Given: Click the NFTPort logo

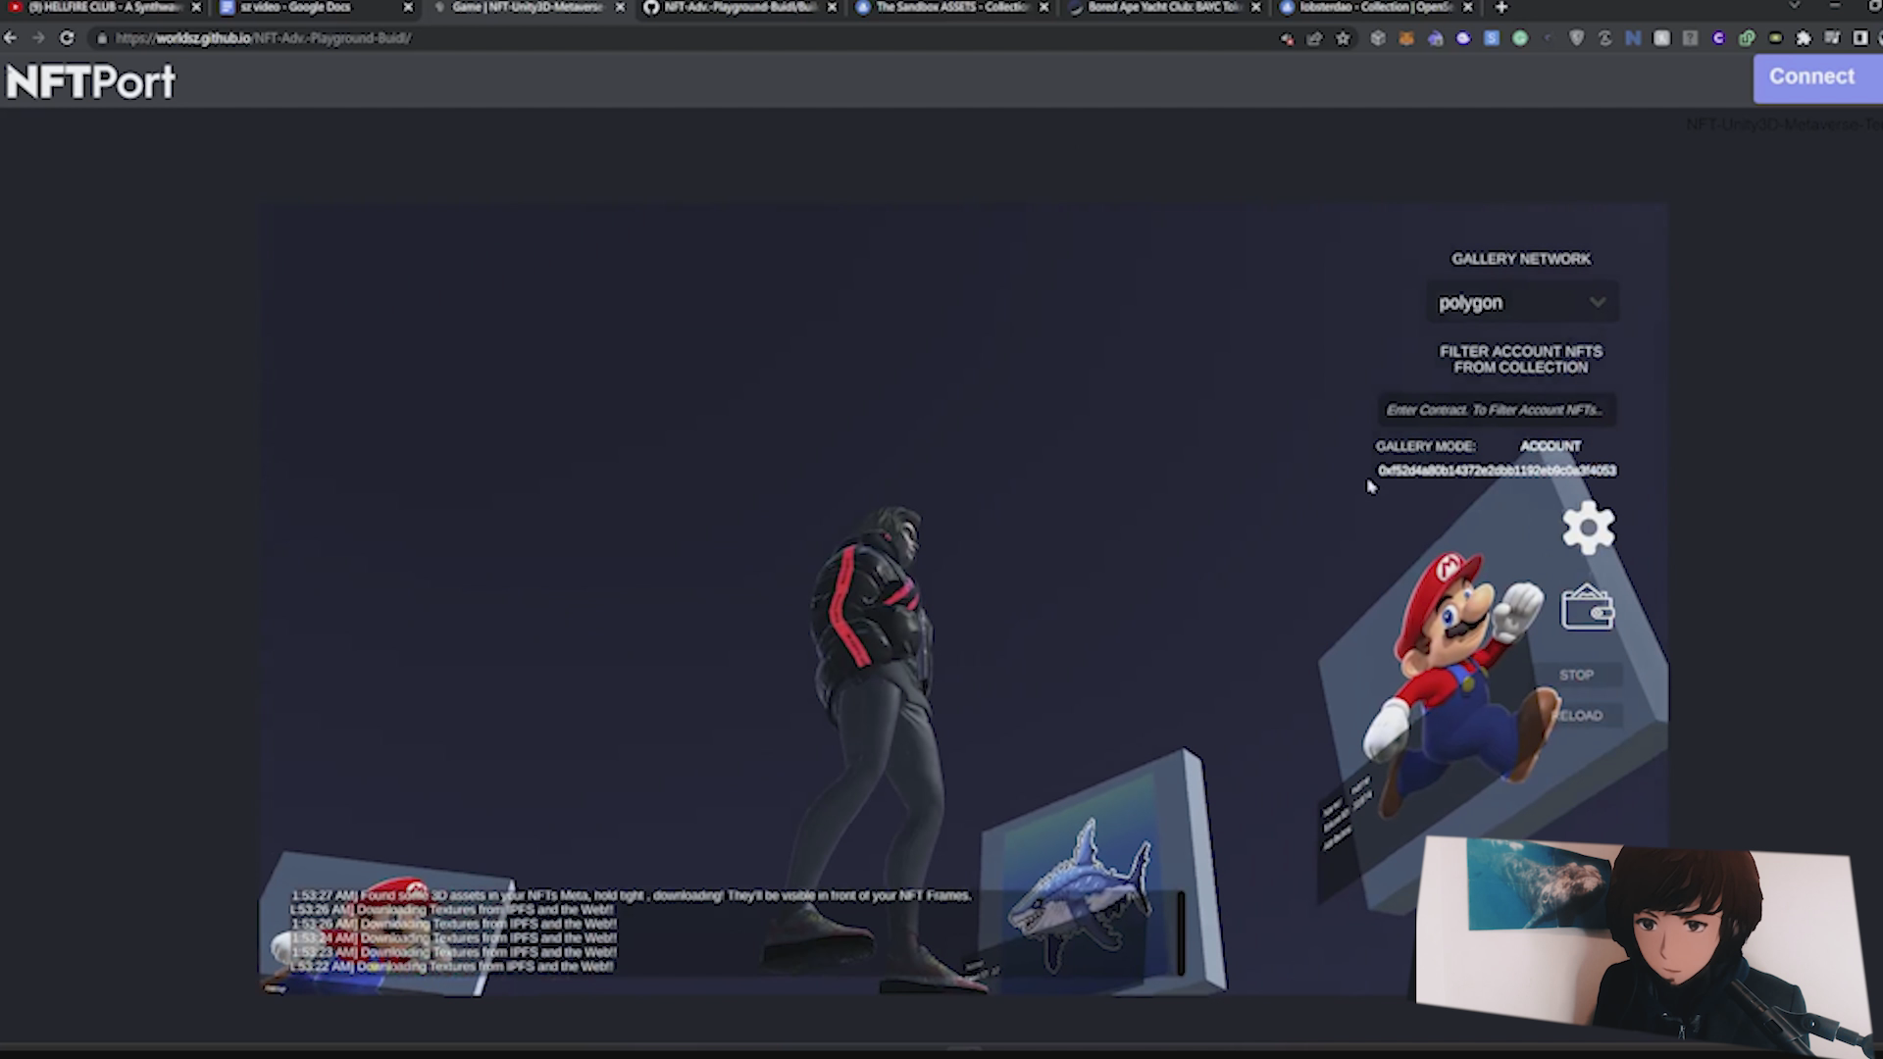Looking at the screenshot, I should (x=90, y=81).
